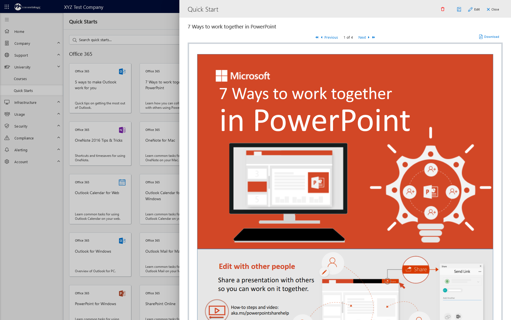Click the teammetalogic logo
The image size is (511, 320).
click(27, 7)
